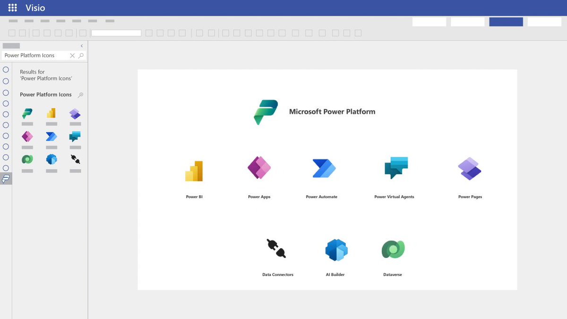567x319 pixels.
Task: Collapse the Shapes panel with the chevron
Action: coord(82,46)
